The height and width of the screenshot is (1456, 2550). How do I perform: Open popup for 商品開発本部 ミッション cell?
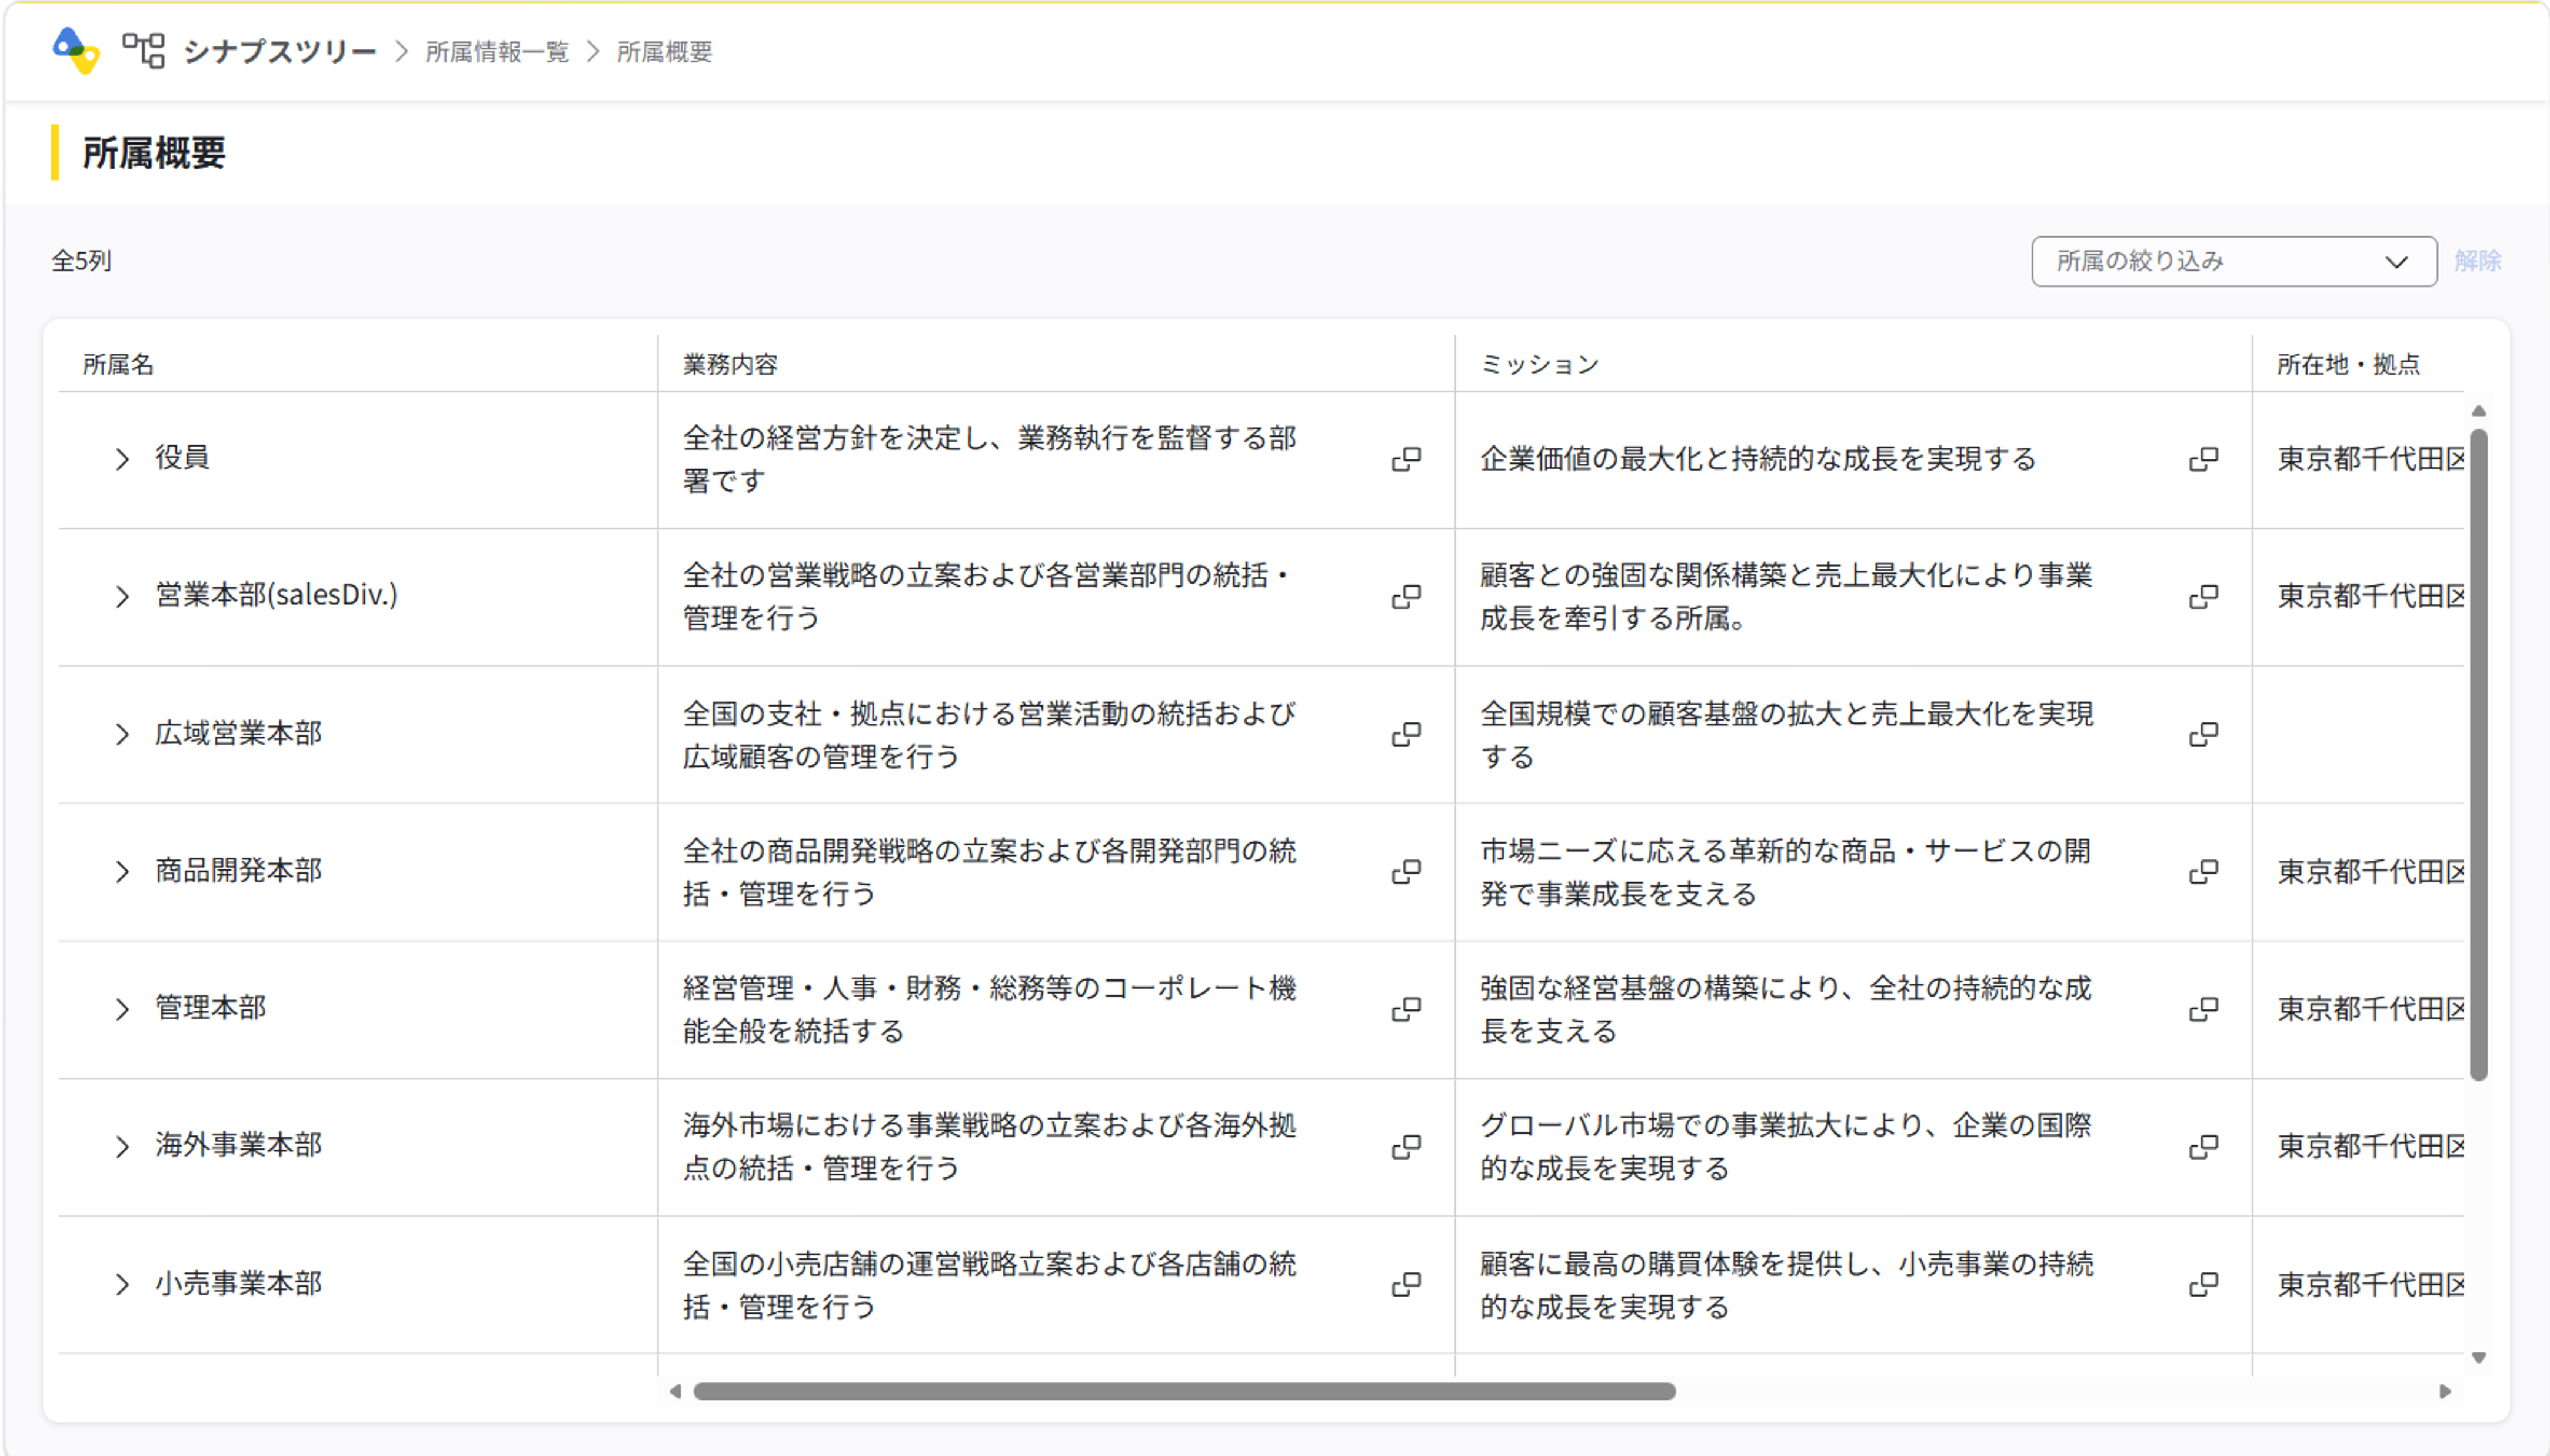[2203, 872]
